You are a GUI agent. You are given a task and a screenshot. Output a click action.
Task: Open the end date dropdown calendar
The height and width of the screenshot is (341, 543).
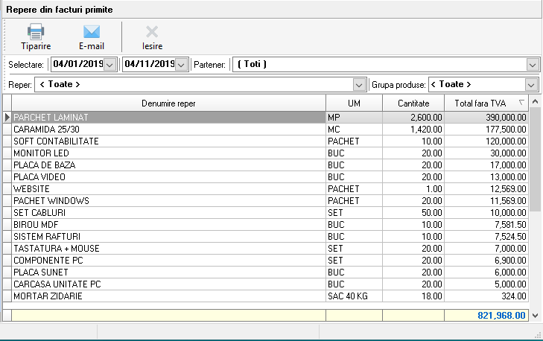(181, 65)
